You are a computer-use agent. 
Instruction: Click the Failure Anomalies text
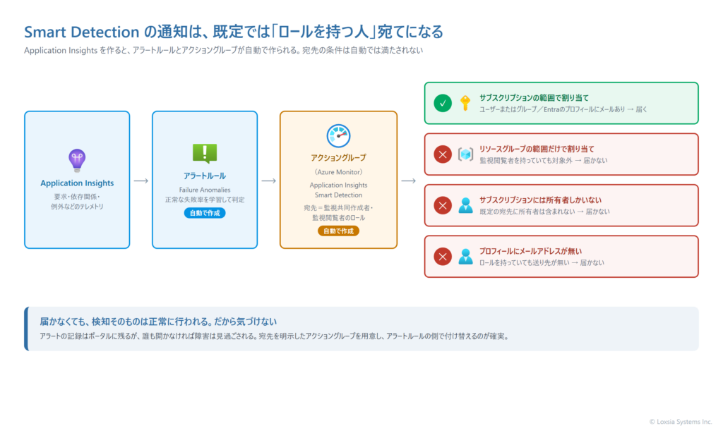click(x=205, y=190)
